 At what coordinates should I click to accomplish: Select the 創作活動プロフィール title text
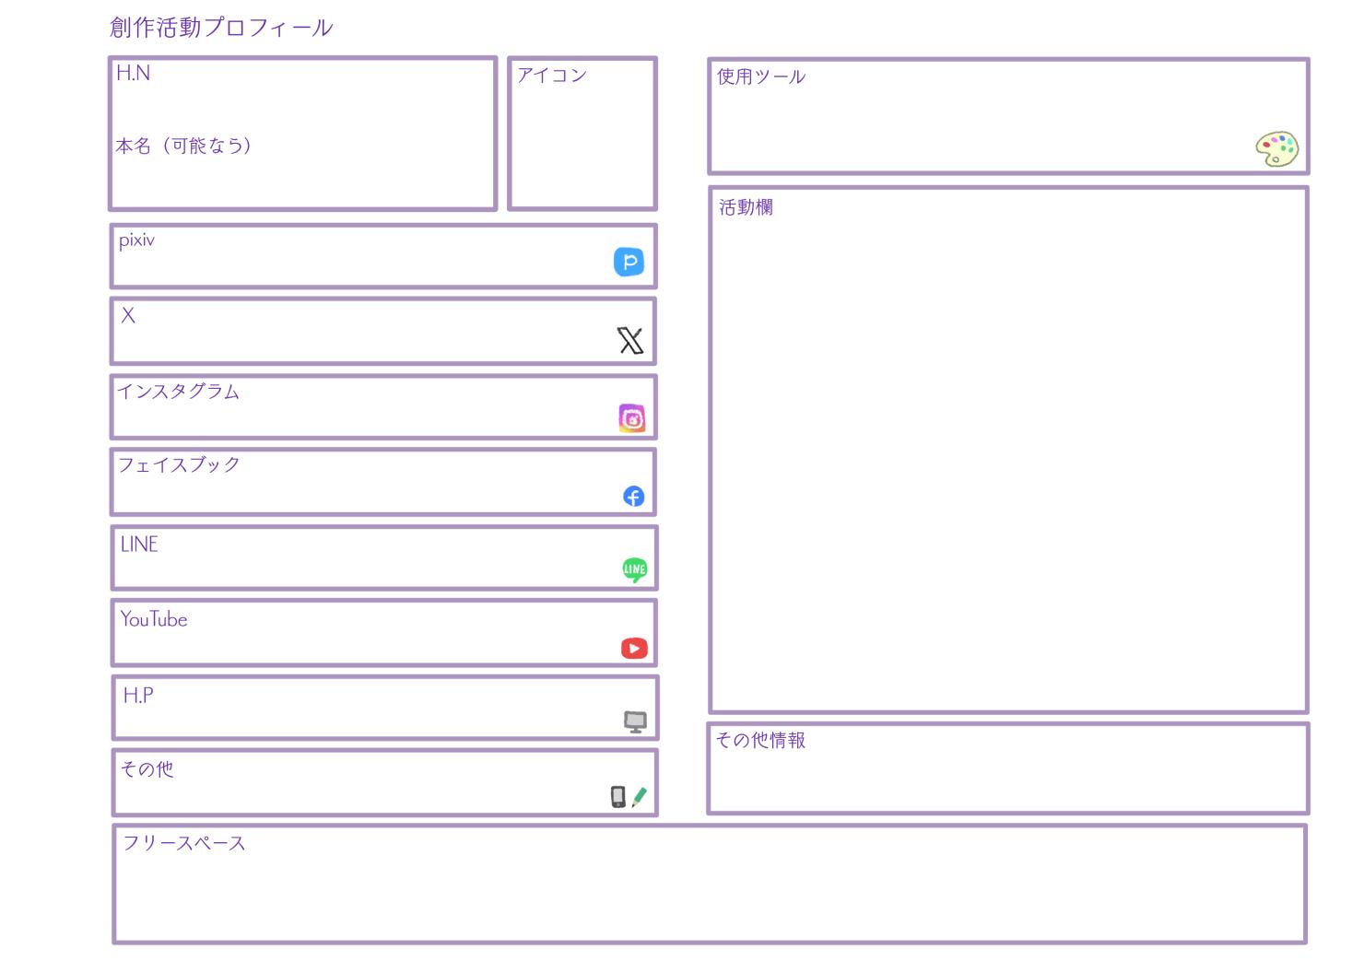(x=221, y=28)
